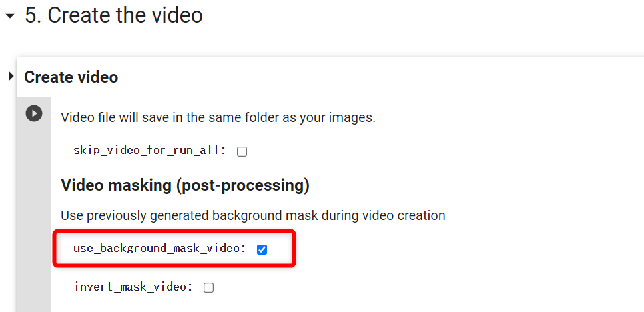Click the "Video file will save" description text
This screenshot has height=312, width=644.
point(218,118)
